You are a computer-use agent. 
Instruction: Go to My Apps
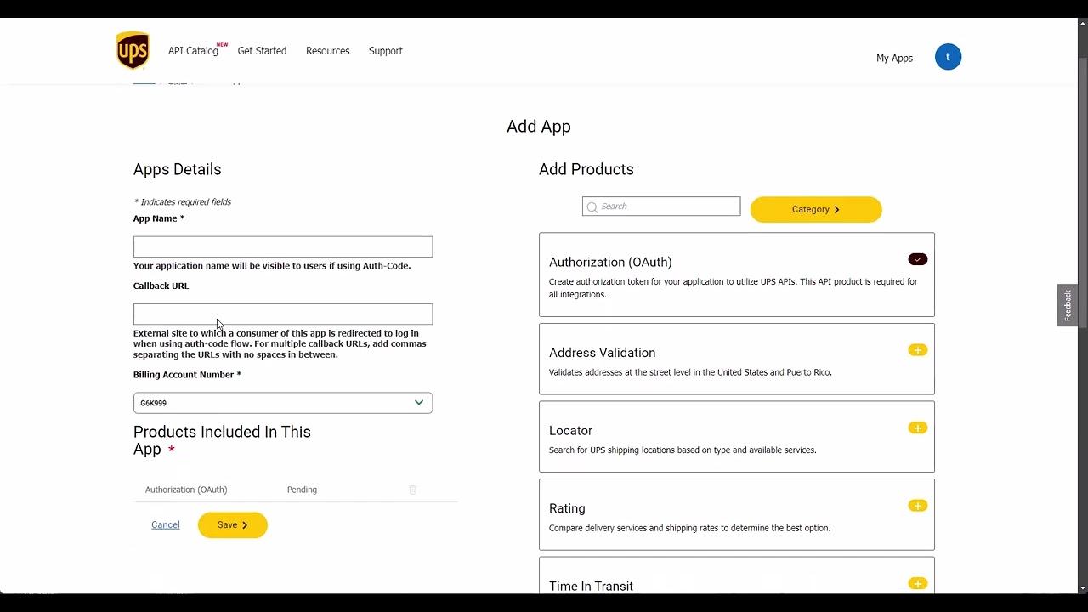pos(894,58)
